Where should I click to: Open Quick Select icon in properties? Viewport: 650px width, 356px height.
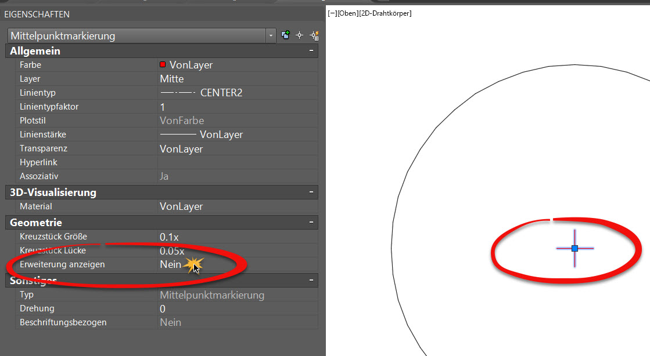click(314, 35)
